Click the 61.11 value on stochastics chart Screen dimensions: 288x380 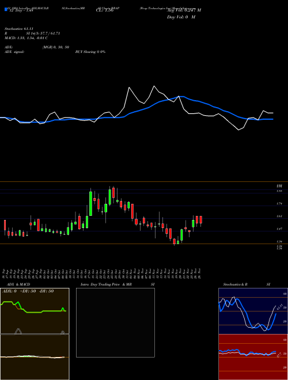coord(279,307)
